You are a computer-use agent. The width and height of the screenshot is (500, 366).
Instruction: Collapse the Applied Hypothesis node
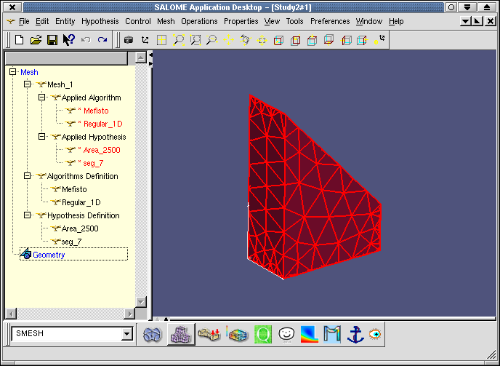(x=41, y=136)
